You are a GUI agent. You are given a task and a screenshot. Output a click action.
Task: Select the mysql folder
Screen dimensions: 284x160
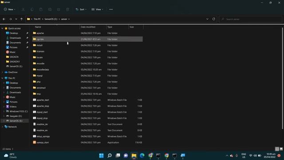coord(87,76)
